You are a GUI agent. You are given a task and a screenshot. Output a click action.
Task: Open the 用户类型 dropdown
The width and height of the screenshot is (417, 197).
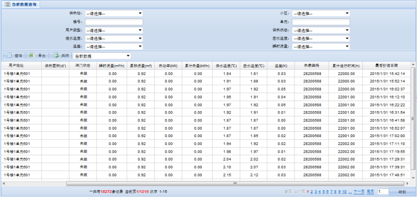coord(114,30)
